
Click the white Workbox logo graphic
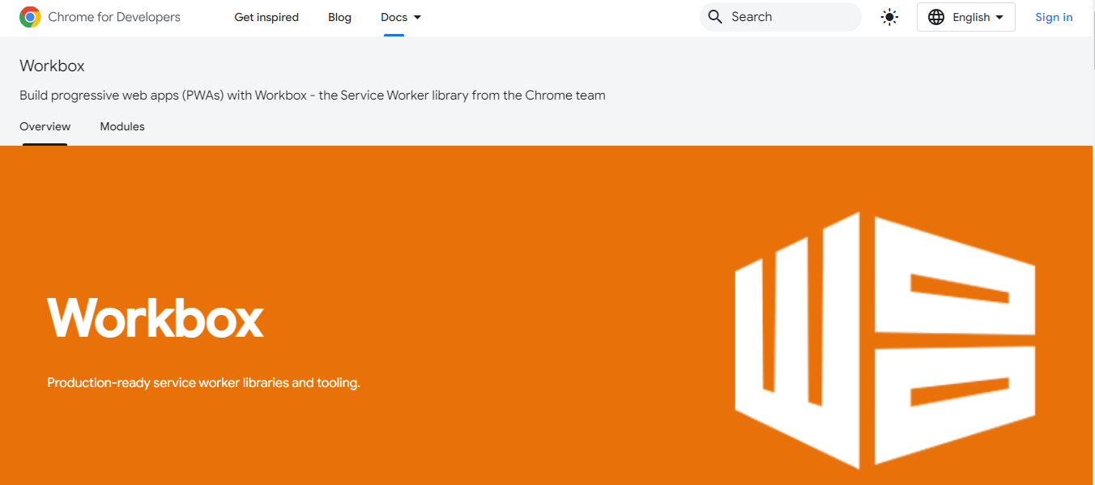884,340
